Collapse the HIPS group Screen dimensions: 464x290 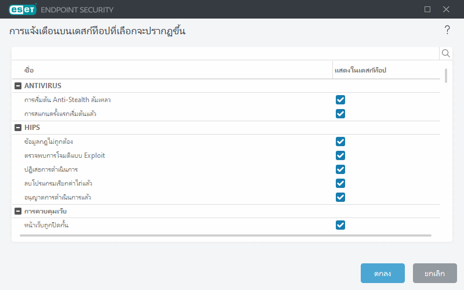[x=18, y=128]
